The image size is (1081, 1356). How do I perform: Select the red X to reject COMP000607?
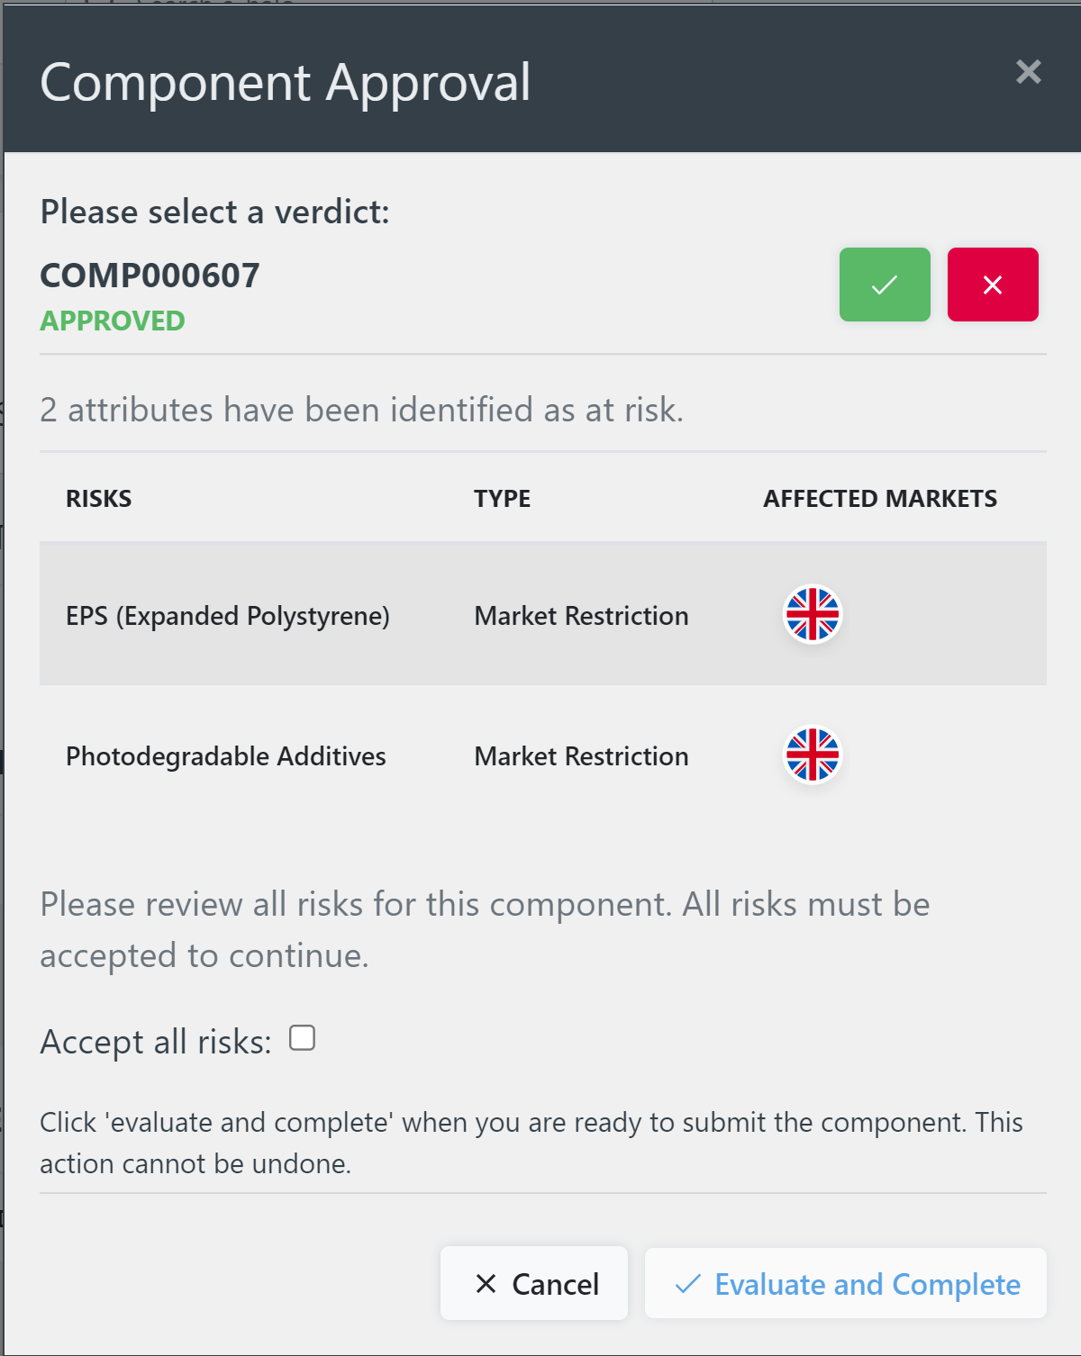pos(992,284)
